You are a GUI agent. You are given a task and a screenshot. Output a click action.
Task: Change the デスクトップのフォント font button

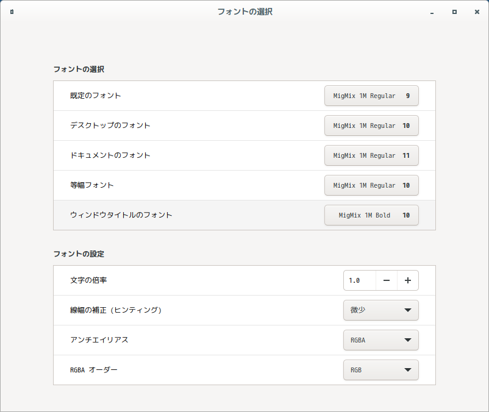(x=371, y=126)
